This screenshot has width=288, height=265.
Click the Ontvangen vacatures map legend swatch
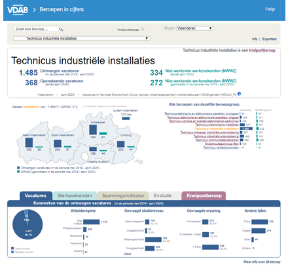[x=18, y=168]
